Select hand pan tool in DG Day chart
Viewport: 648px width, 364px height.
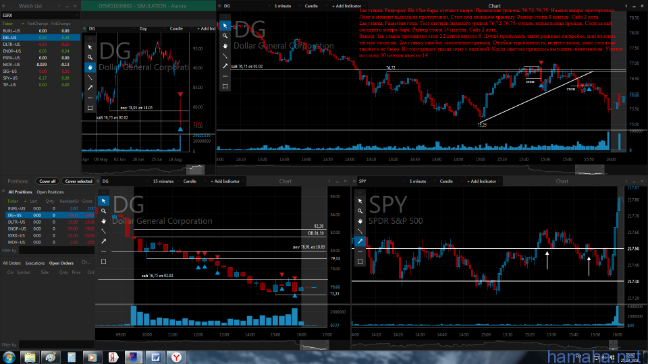pos(90,67)
